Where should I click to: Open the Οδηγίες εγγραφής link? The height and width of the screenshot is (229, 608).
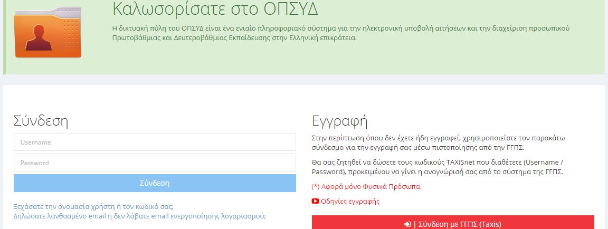coord(350,201)
